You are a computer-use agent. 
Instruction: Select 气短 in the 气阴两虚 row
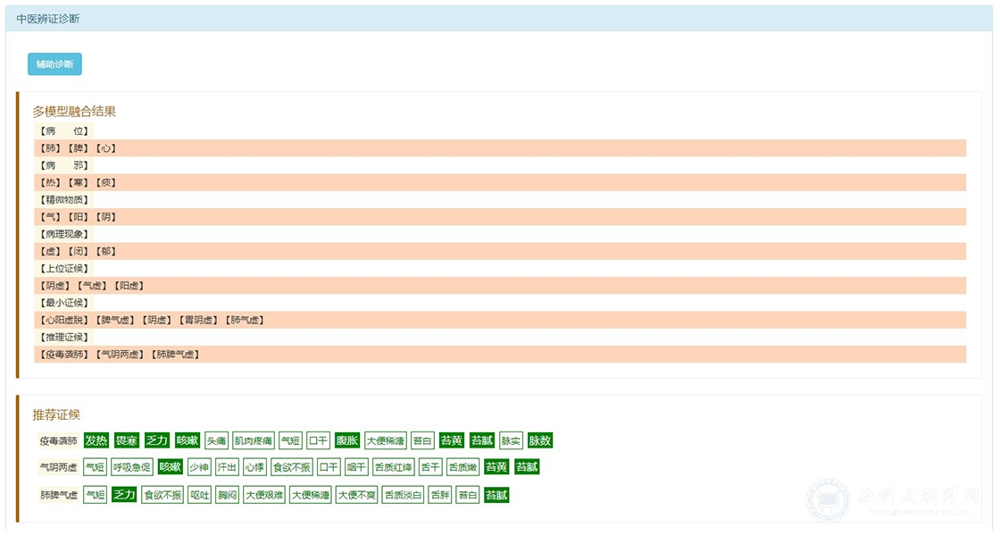[x=95, y=467]
